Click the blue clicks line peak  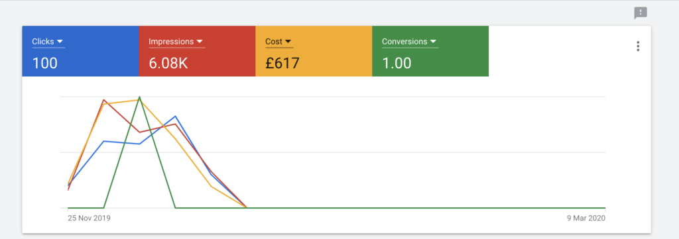click(x=175, y=117)
